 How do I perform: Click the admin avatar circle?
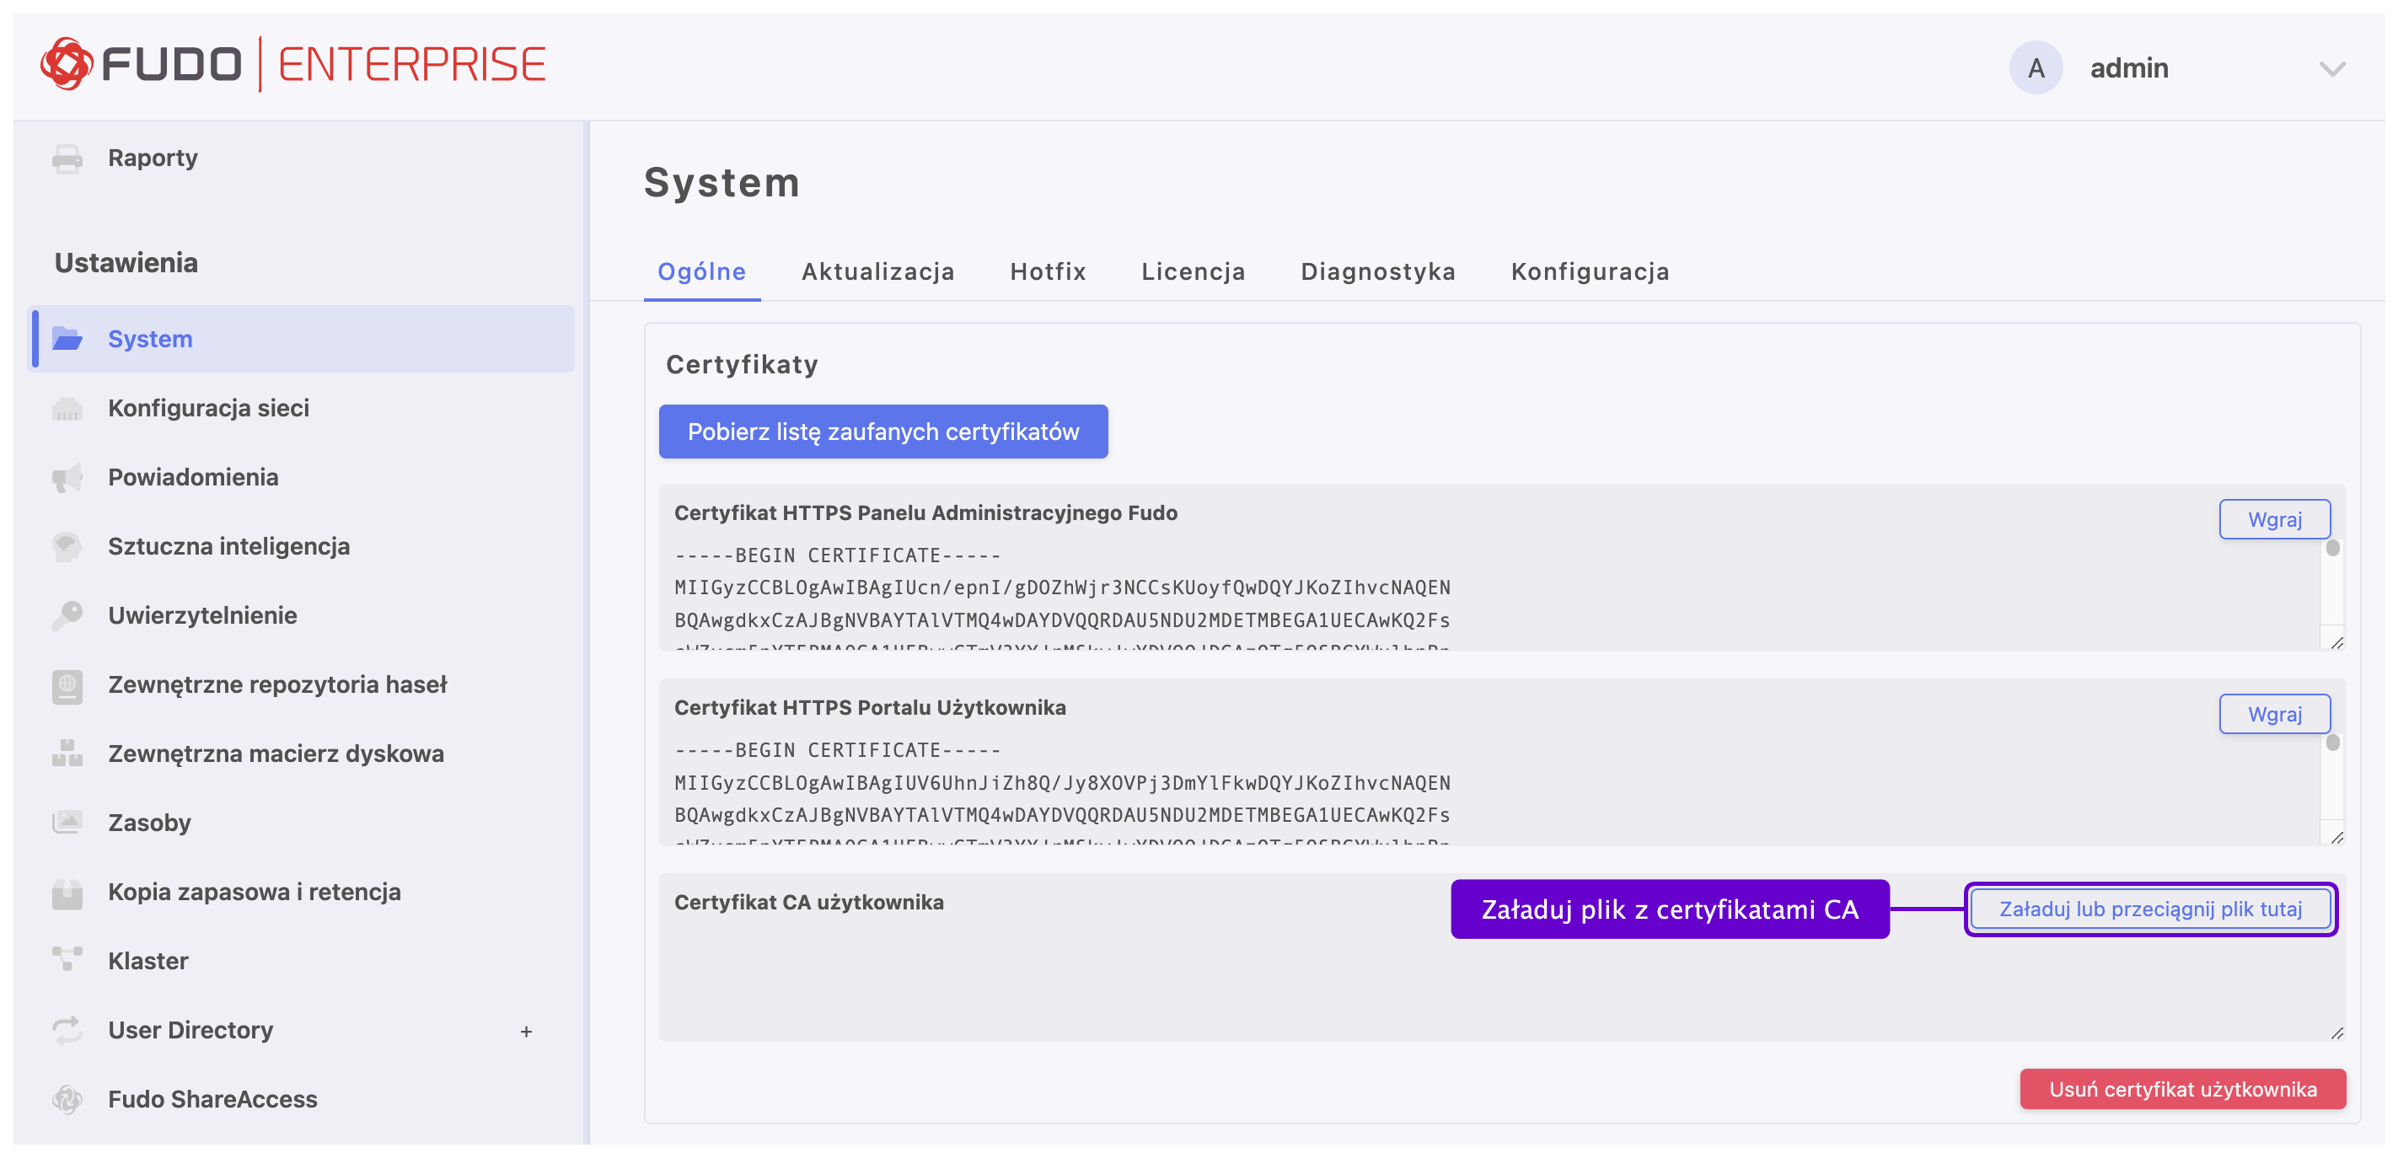[x=2035, y=68]
